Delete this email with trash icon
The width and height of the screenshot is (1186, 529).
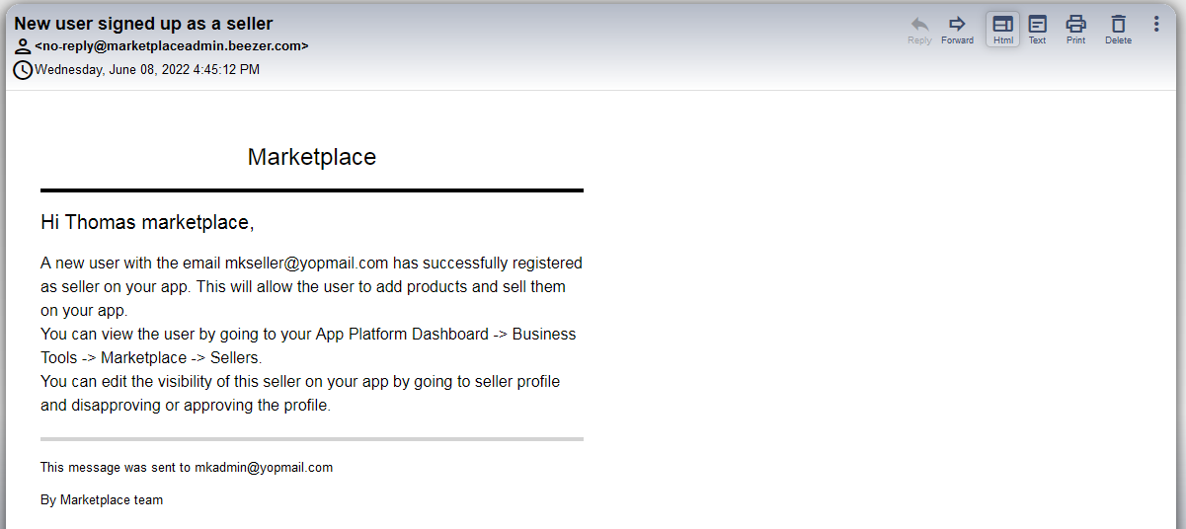1118,25
